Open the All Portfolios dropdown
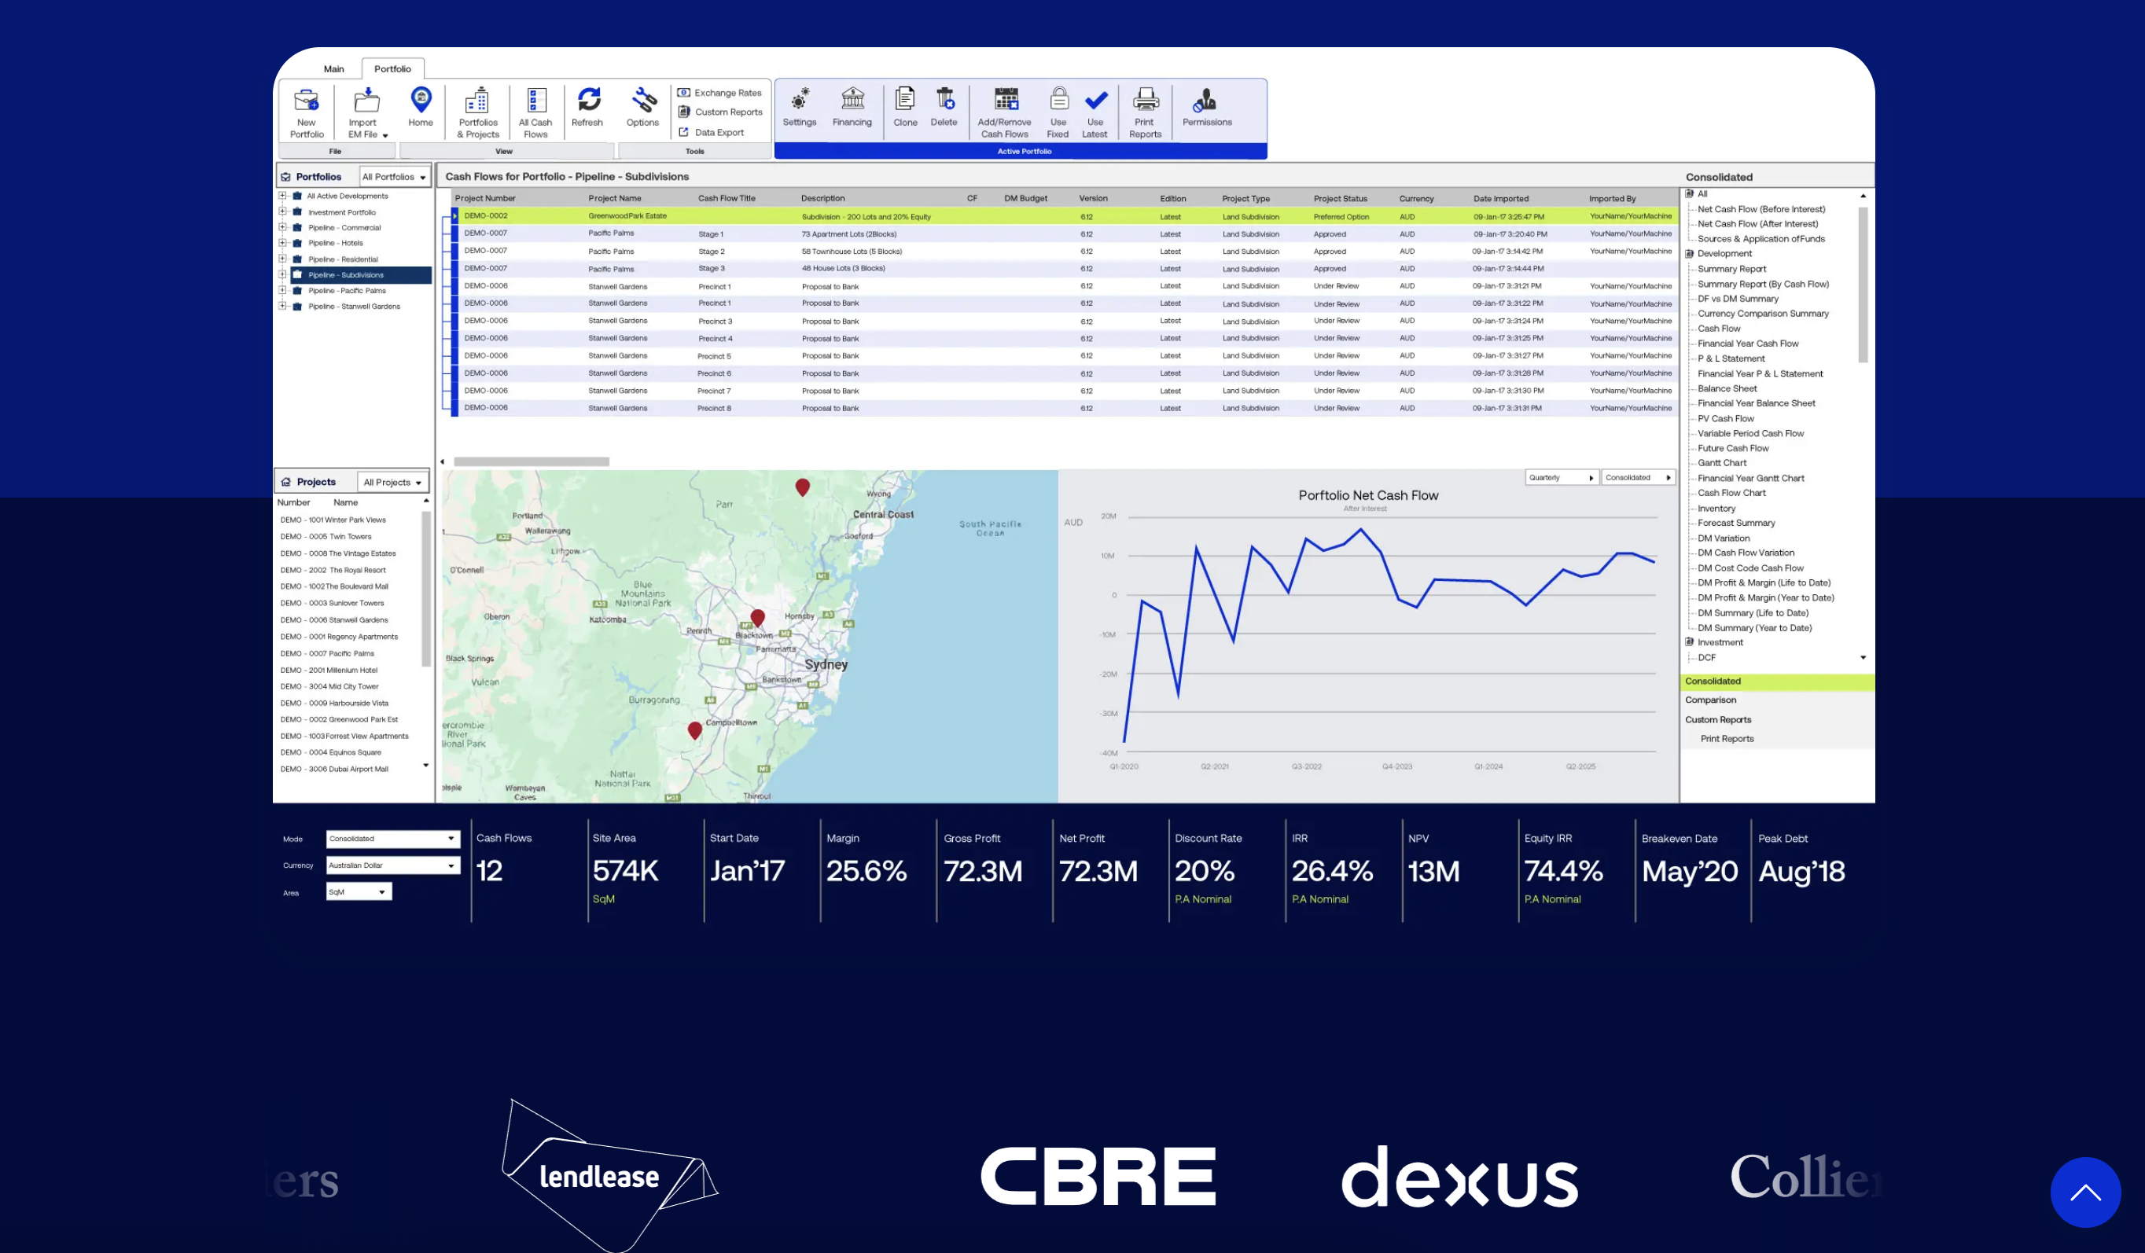The image size is (2145, 1253). point(394,177)
